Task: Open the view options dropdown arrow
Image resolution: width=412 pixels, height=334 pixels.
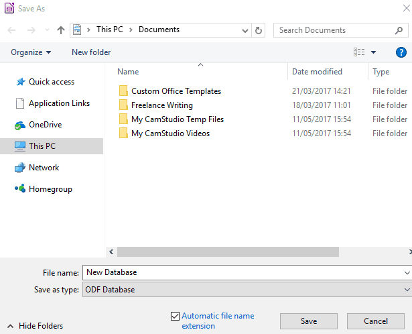Action: point(373,52)
